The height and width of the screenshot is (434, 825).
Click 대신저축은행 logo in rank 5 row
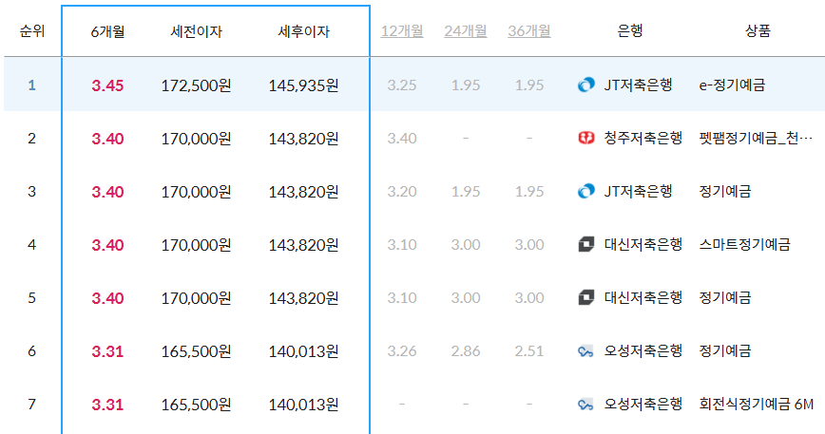coord(586,297)
